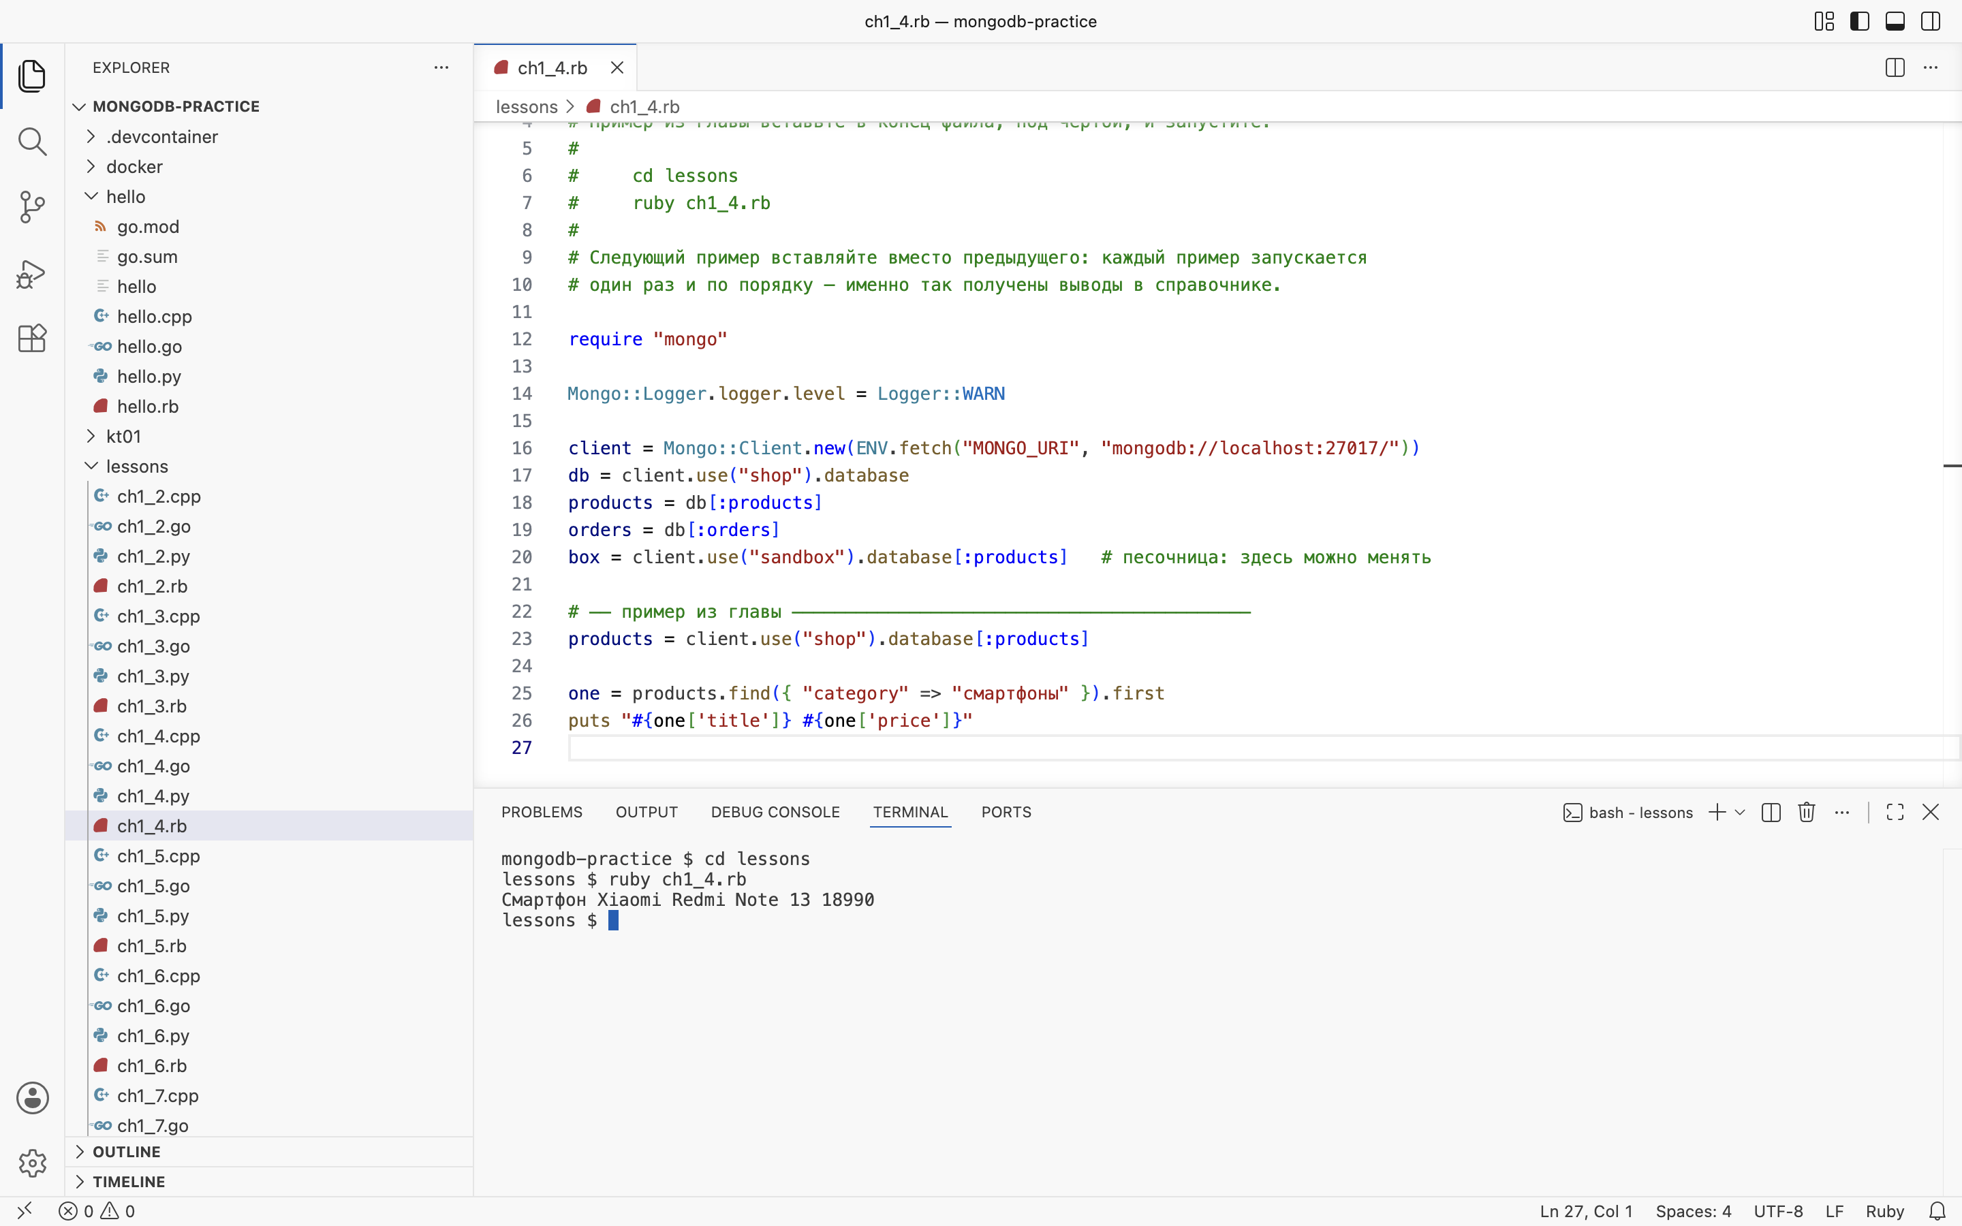Screen dimensions: 1962x1226
Task: Click Ln 27, Col 1 cursor position
Action: (1585, 1210)
